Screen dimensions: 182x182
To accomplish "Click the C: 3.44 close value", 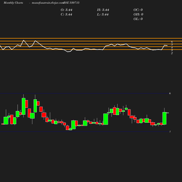I will (66, 15).
